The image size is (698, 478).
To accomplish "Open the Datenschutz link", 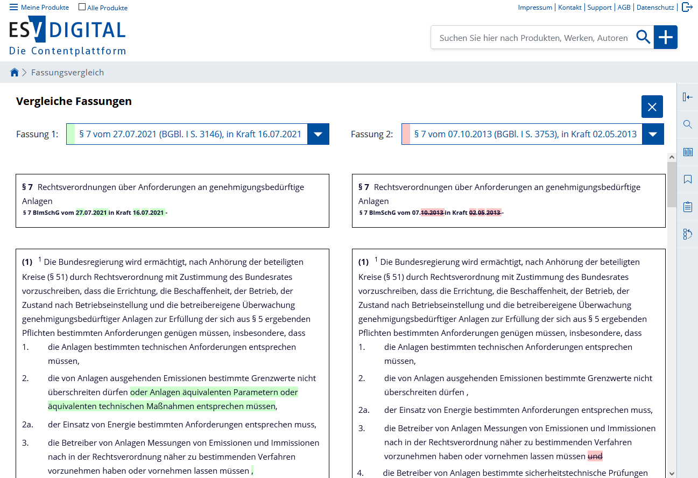I will [655, 8].
